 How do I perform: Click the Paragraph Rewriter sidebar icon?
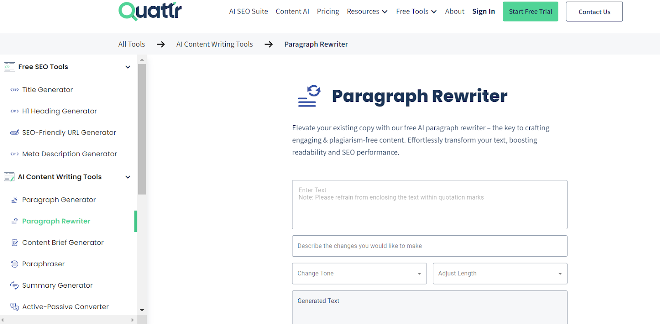(x=14, y=221)
